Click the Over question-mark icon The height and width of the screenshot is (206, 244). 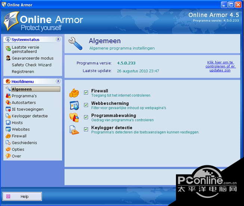click(x=8, y=156)
